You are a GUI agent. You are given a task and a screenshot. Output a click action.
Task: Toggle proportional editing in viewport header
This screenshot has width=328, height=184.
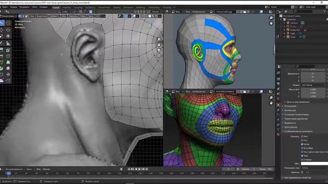click(x=91, y=12)
